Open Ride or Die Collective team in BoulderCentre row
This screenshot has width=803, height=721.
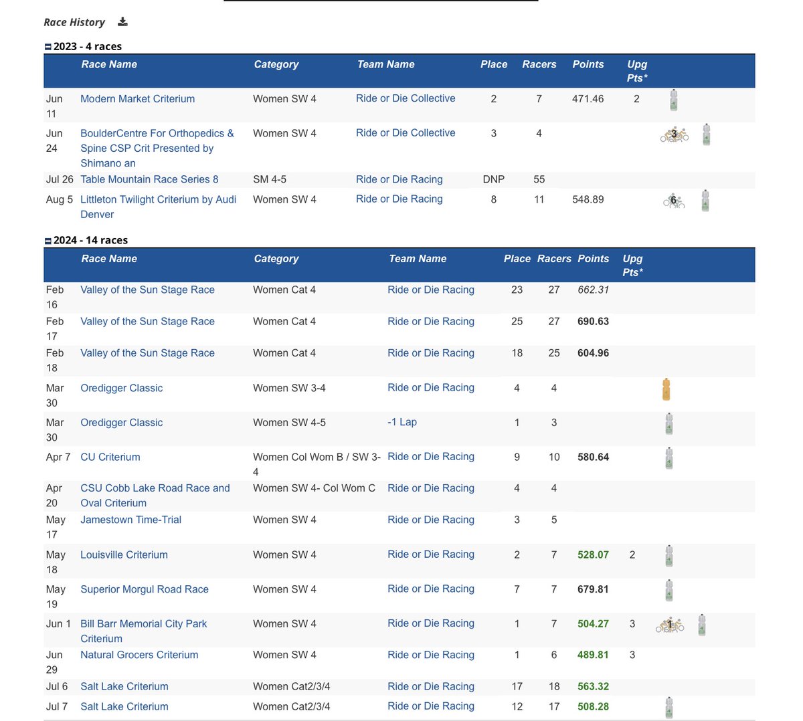pyautogui.click(x=406, y=133)
